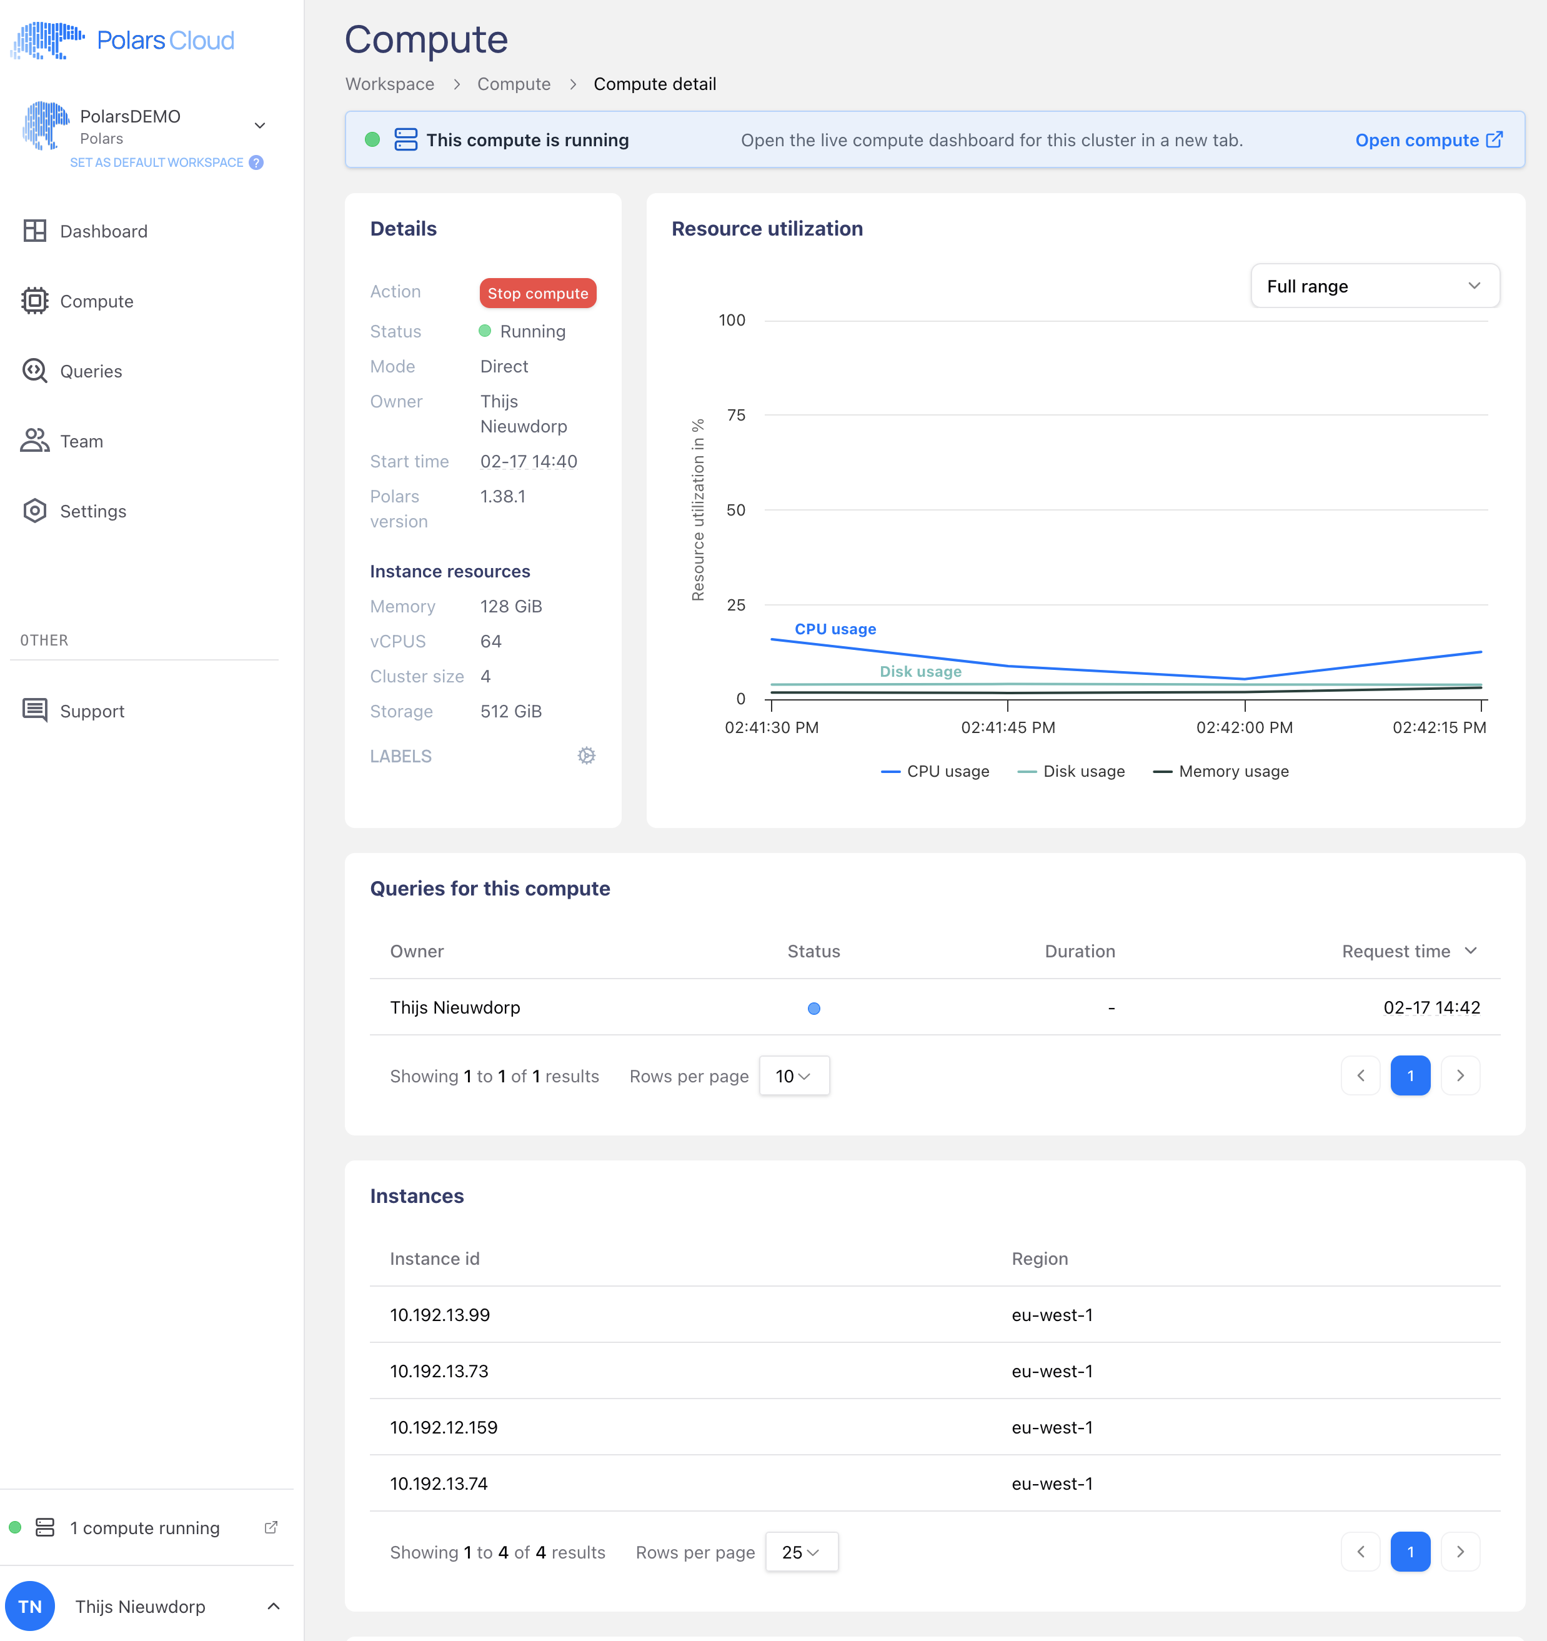
Task: Open the live compute dashboard
Action: [x=1429, y=139]
